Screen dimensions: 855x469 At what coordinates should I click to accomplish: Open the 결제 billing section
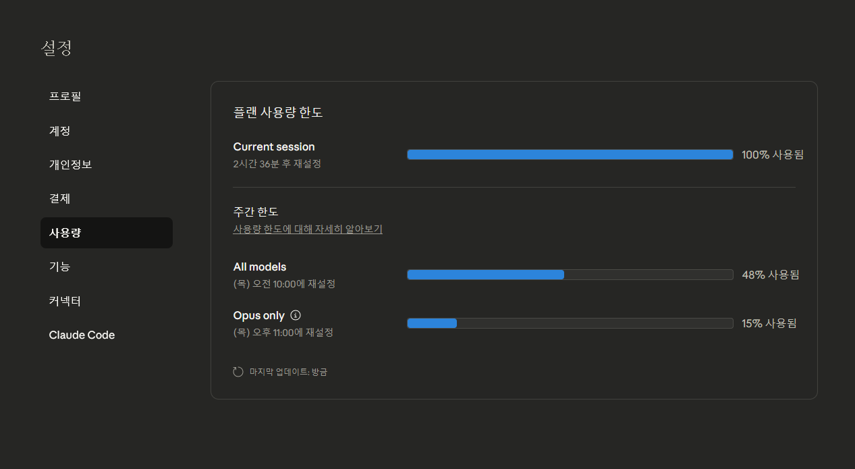(x=60, y=199)
